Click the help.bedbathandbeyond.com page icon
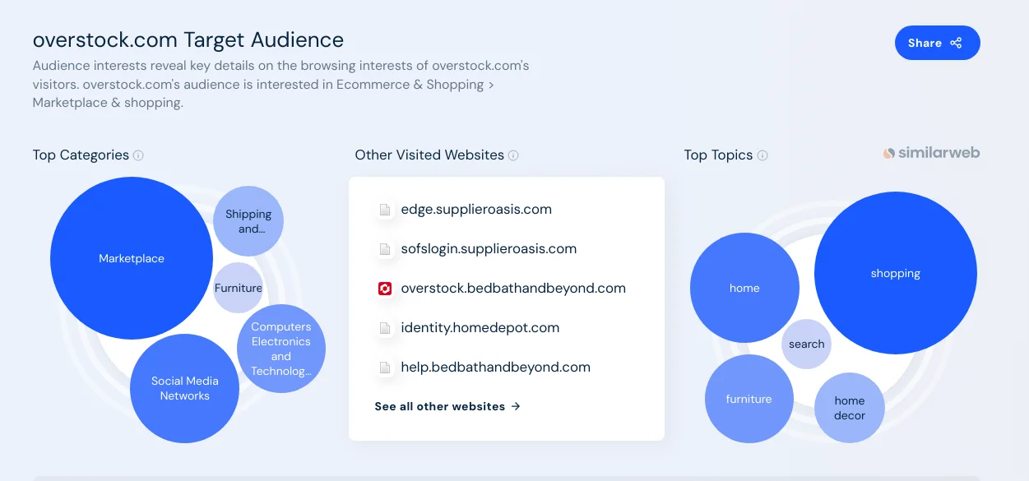This screenshot has height=481, width=1029. point(384,368)
